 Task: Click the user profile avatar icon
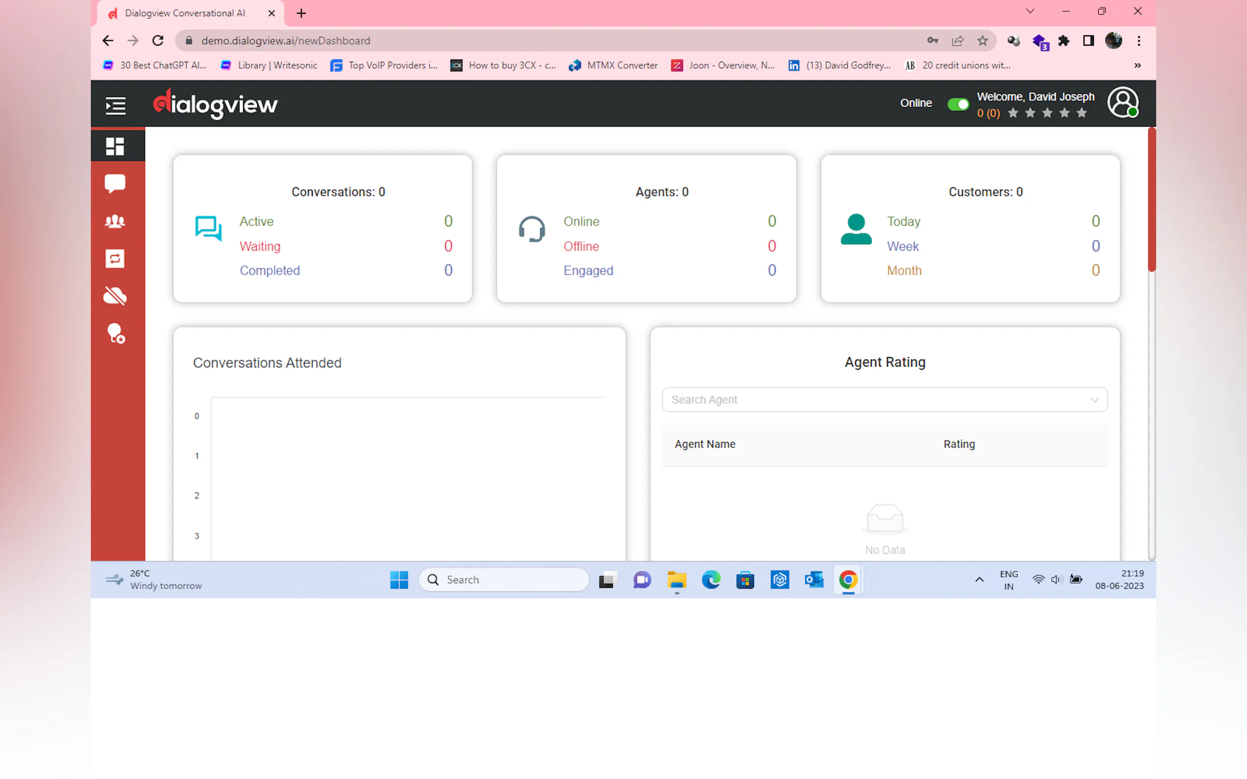[1123, 103]
